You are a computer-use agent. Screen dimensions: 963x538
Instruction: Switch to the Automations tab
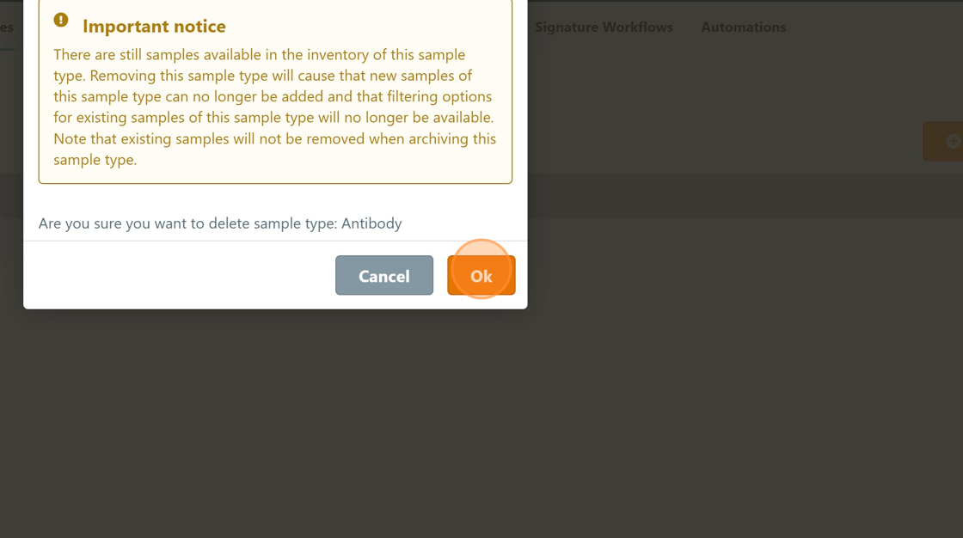(x=743, y=27)
